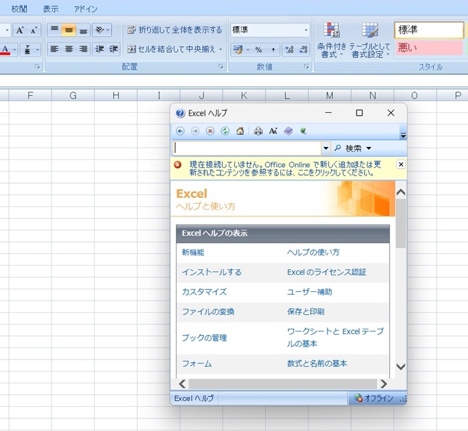This screenshot has height=431, width=468.
Task: Apply accounting currency format
Action: (x=238, y=49)
